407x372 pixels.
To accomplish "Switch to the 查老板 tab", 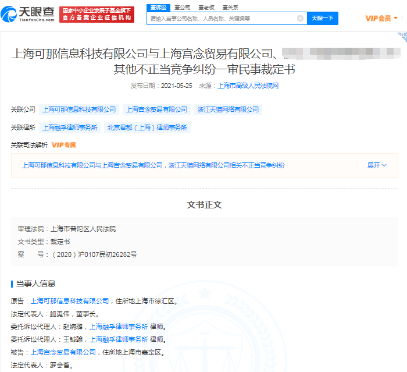I will pyautogui.click(x=206, y=8).
